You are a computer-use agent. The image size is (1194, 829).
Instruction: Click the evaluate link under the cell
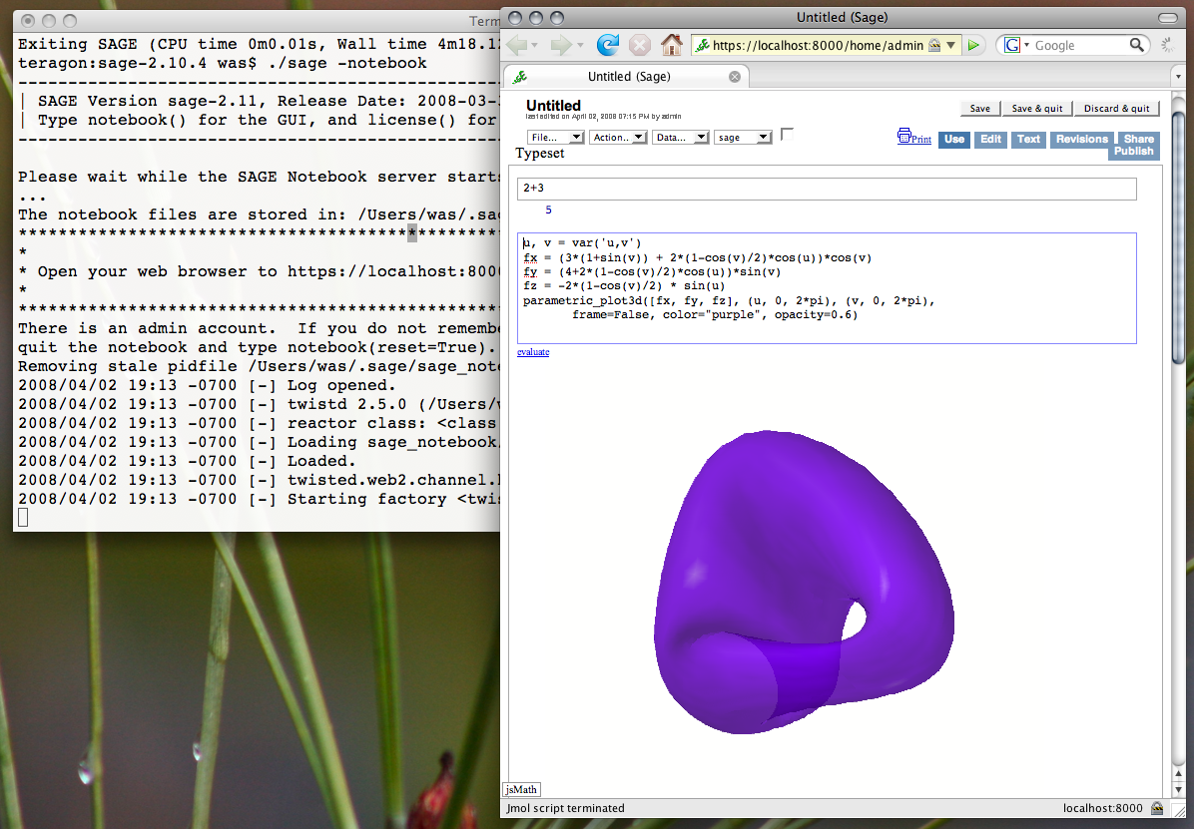(x=533, y=352)
